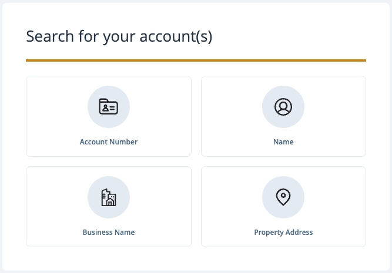The width and height of the screenshot is (392, 273).
Task: Choose the Property Address search card
Action: point(283,207)
